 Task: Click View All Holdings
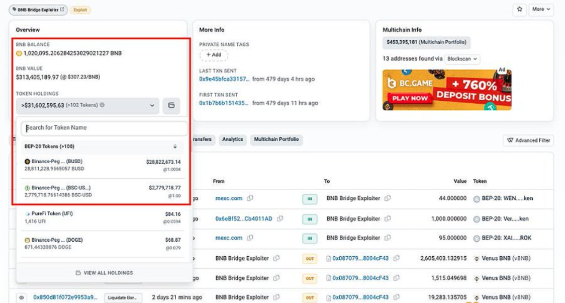tap(105, 273)
